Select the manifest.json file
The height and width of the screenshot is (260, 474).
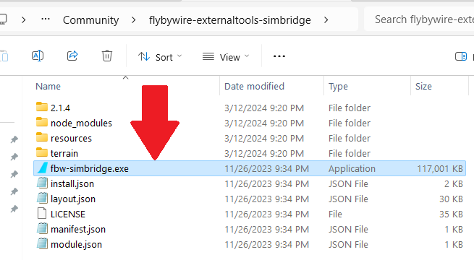point(250,229)
